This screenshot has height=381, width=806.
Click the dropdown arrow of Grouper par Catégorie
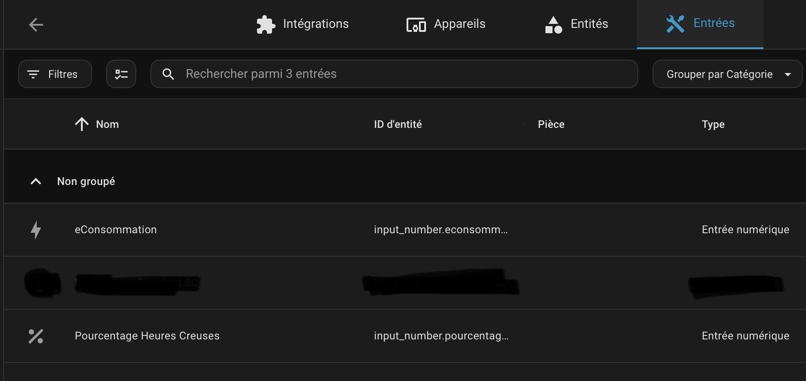(788, 74)
